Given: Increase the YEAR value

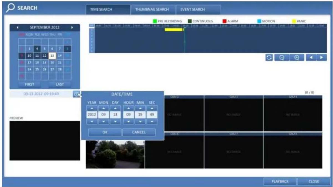Looking at the screenshot, I should click(x=92, y=108).
